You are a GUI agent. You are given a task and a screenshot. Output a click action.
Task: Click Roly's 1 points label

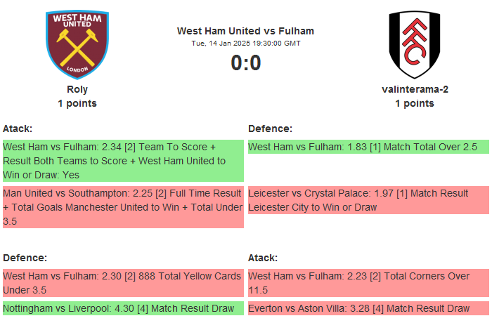point(77,103)
